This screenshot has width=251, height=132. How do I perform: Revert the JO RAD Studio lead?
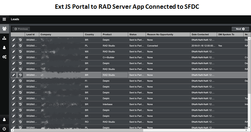tap(20, 69)
